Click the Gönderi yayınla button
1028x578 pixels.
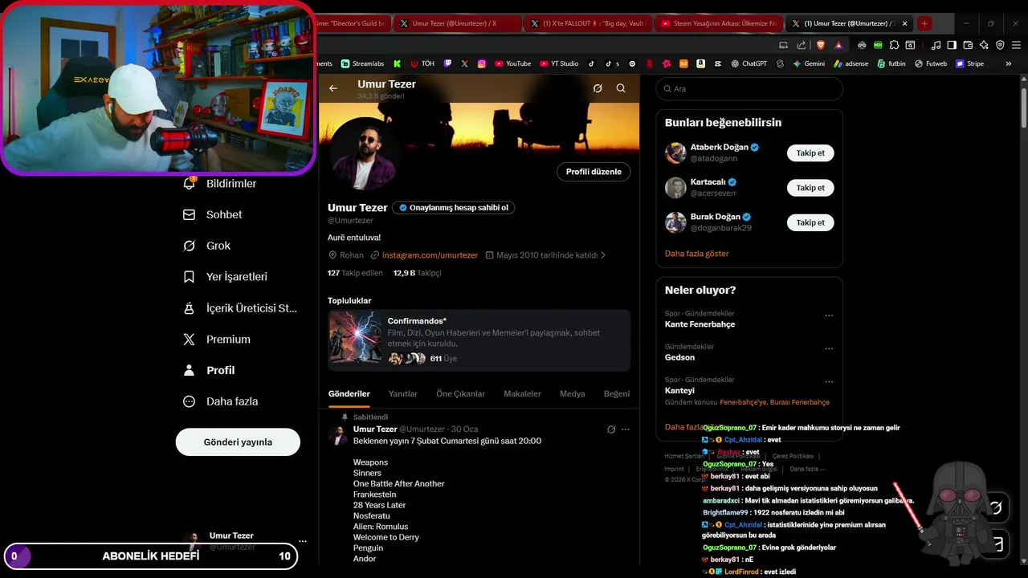tap(238, 442)
